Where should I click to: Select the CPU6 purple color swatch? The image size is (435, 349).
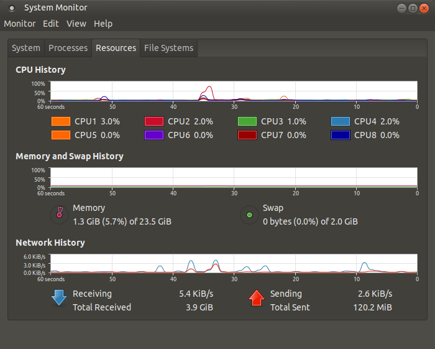click(x=153, y=135)
